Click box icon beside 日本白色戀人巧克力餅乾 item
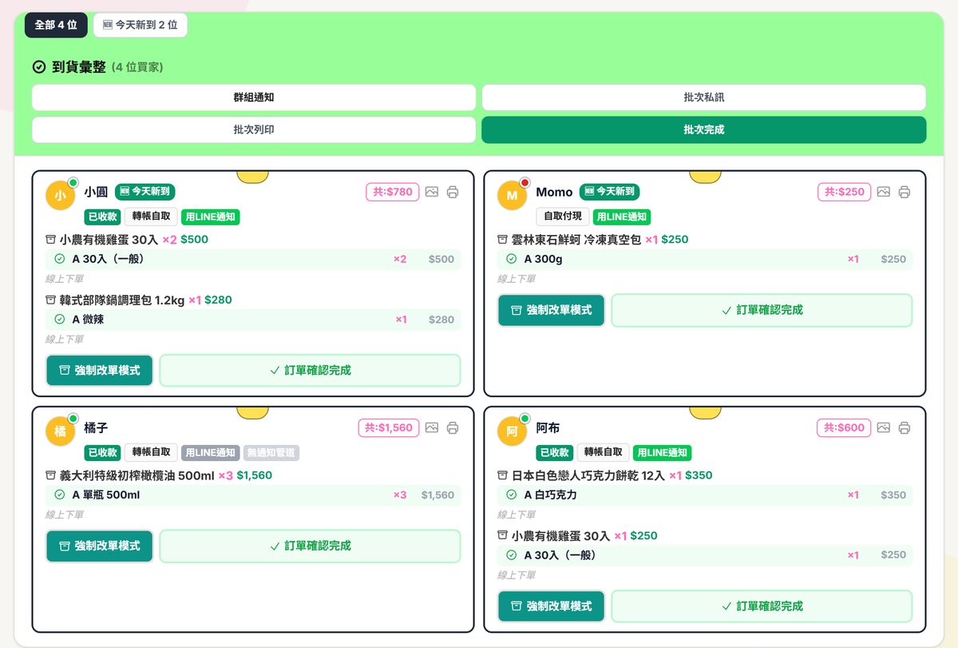958x648 pixels. (503, 475)
